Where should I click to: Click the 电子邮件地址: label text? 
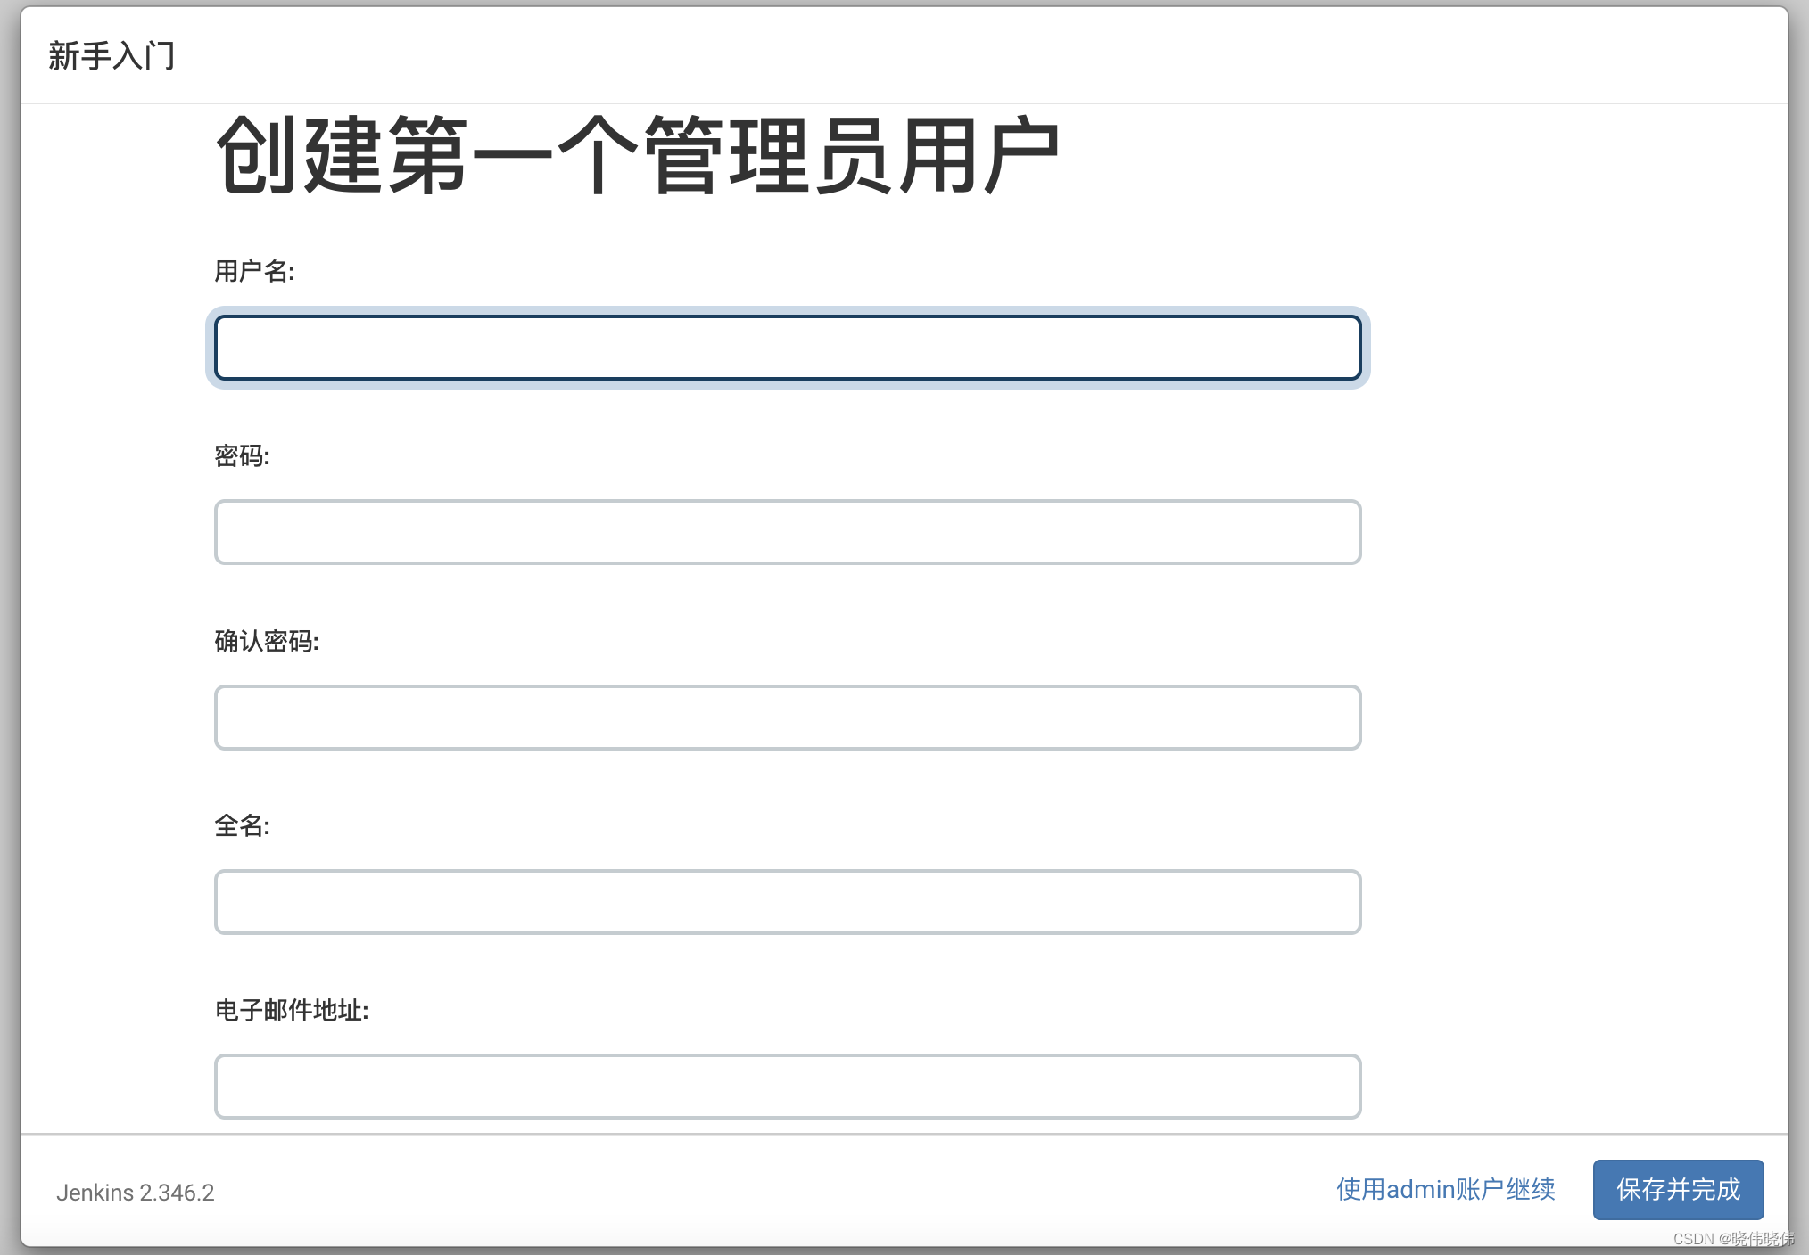(x=292, y=1010)
